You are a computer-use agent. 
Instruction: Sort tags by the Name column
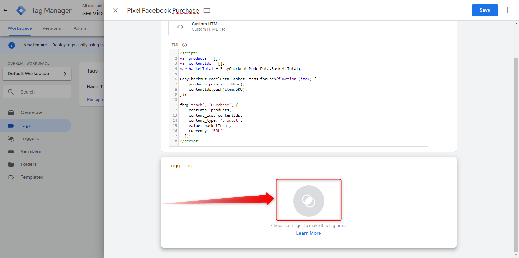pyautogui.click(x=95, y=86)
